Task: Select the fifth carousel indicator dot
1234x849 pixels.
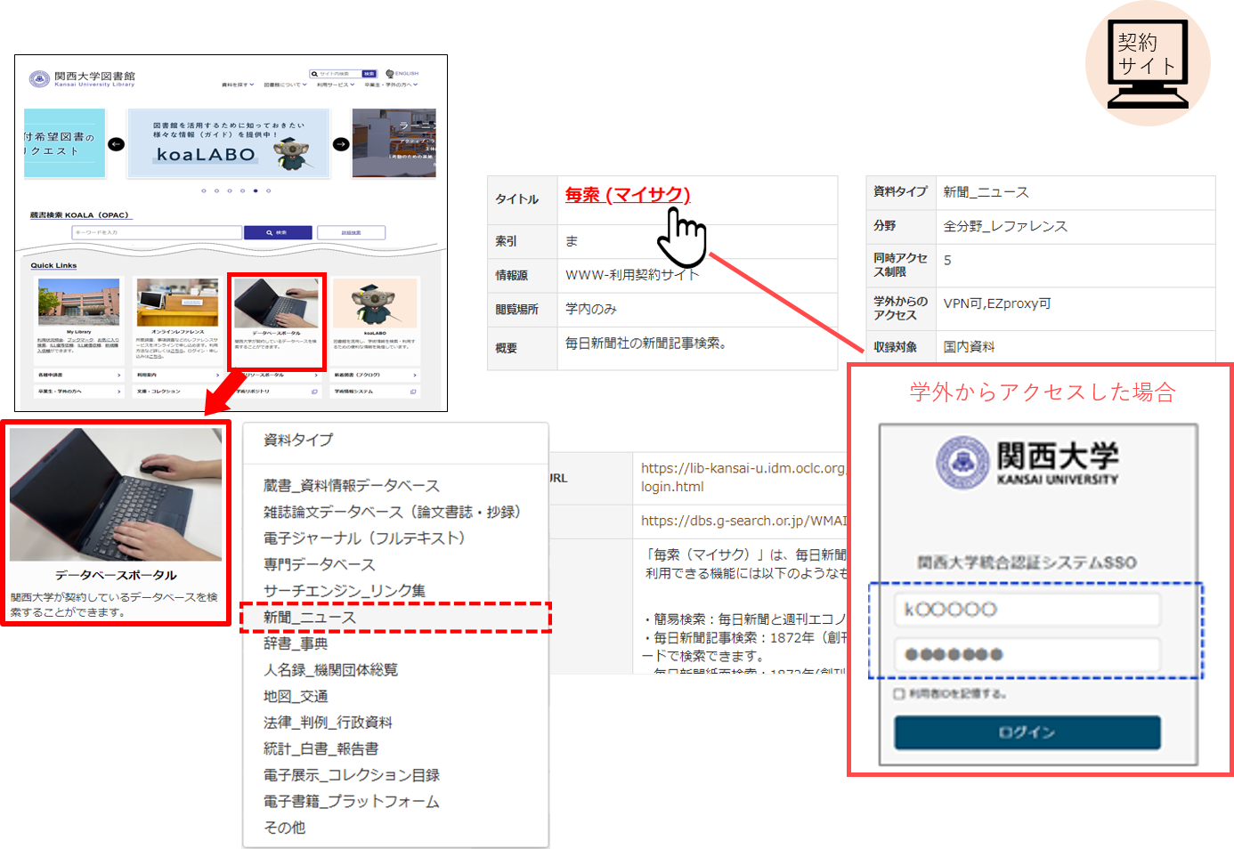Action: click(x=256, y=190)
